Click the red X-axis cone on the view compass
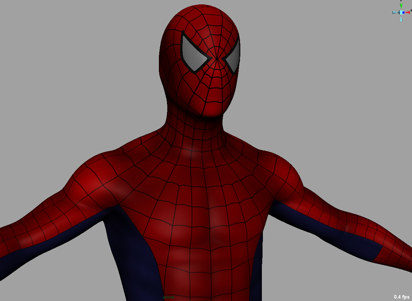The height and width of the screenshot is (301, 412). pos(408,12)
